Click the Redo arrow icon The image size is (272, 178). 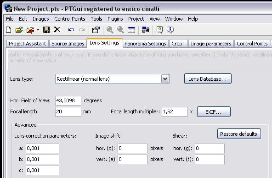coord(82,30)
